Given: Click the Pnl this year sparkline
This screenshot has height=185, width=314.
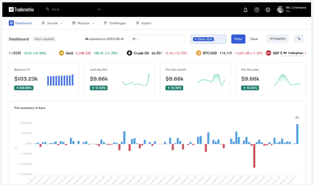Looking at the screenshot, I should 287,80.
